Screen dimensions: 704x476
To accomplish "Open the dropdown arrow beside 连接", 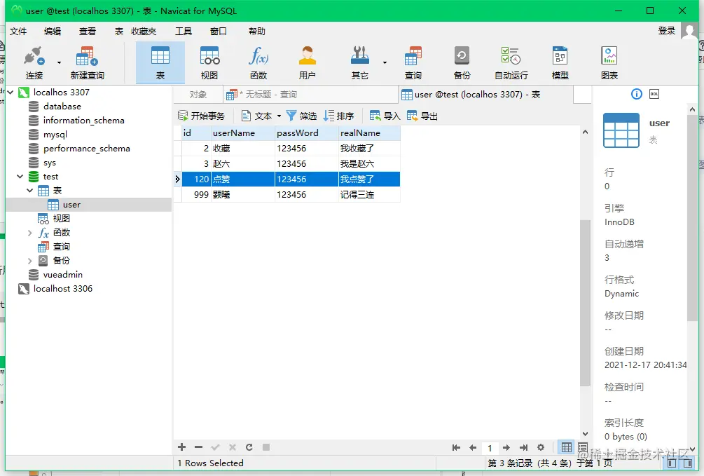I will point(59,62).
